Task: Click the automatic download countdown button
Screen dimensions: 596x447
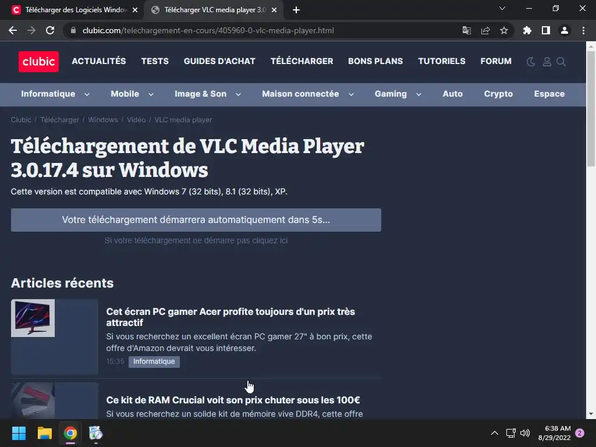Action: tap(196, 219)
